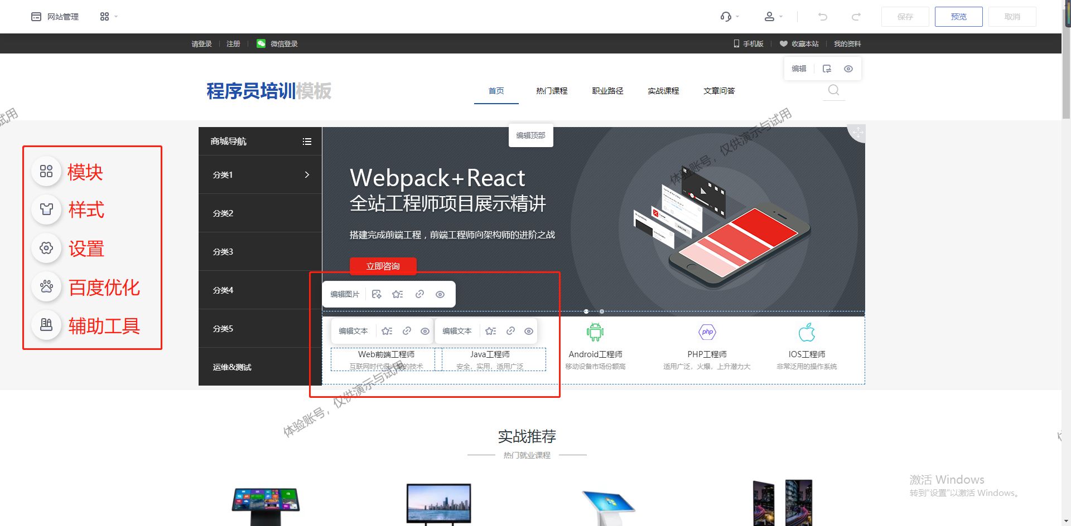The width and height of the screenshot is (1071, 526).
Task: Select the 样式 icon in the sidebar
Action: [46, 210]
